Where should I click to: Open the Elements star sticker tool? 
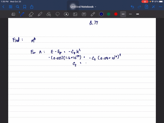pyautogui.click(x=66, y=14)
